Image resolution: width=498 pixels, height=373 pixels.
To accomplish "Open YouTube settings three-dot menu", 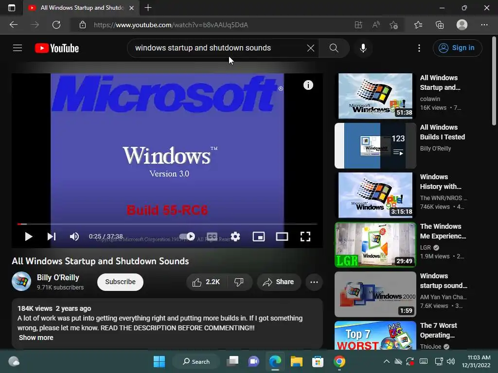I will coord(419,48).
